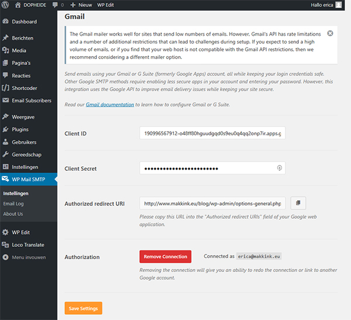Click the Berichten pin icon
Image resolution: width=351 pixels, height=320 pixels.
(5, 38)
